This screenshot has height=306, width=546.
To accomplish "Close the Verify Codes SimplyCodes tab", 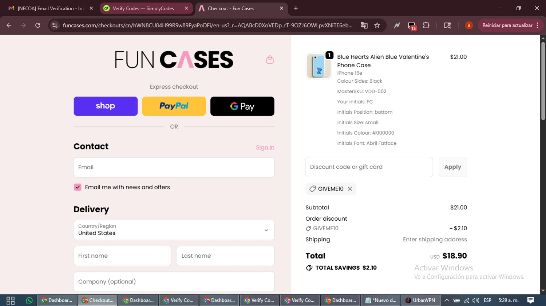I will [x=186, y=8].
